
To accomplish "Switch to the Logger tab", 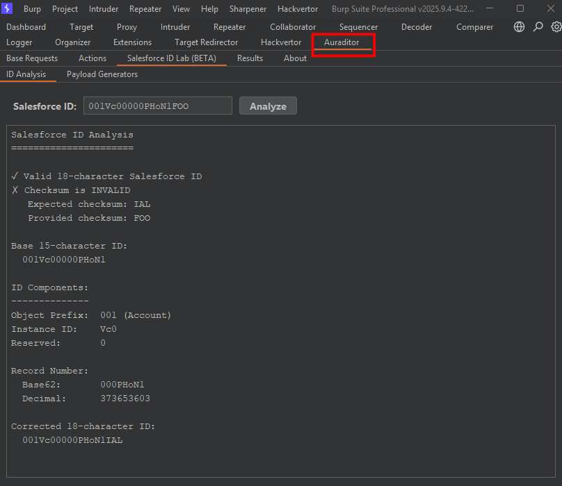I will pyautogui.click(x=19, y=42).
